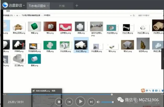Click the cc folder in breadcrumb path
This screenshot has width=164, height=107.
pos(17,15)
